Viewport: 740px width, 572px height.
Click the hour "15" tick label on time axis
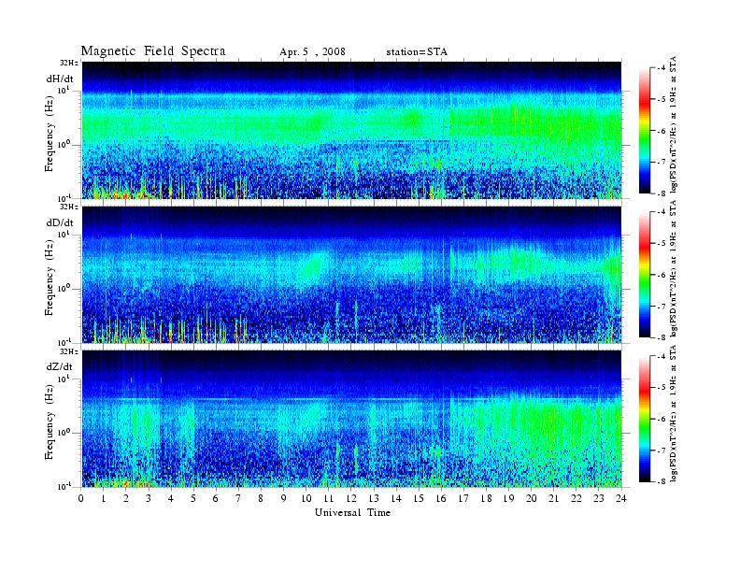click(x=420, y=499)
